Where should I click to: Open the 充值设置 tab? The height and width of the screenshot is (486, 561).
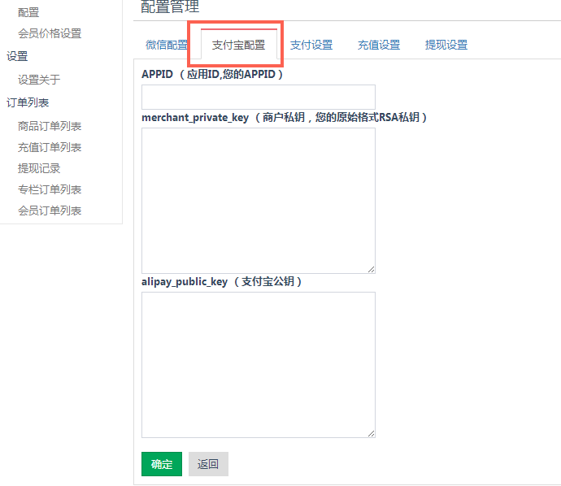point(379,45)
